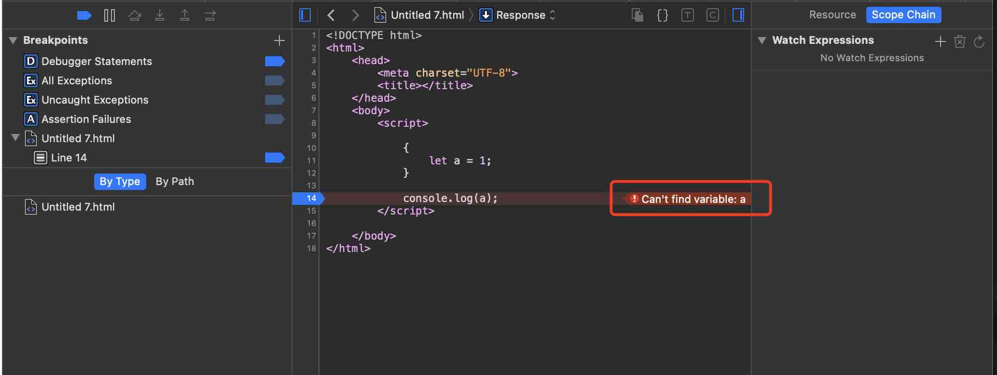
Task: Open the Response content type dropdown
Action: pyautogui.click(x=517, y=15)
